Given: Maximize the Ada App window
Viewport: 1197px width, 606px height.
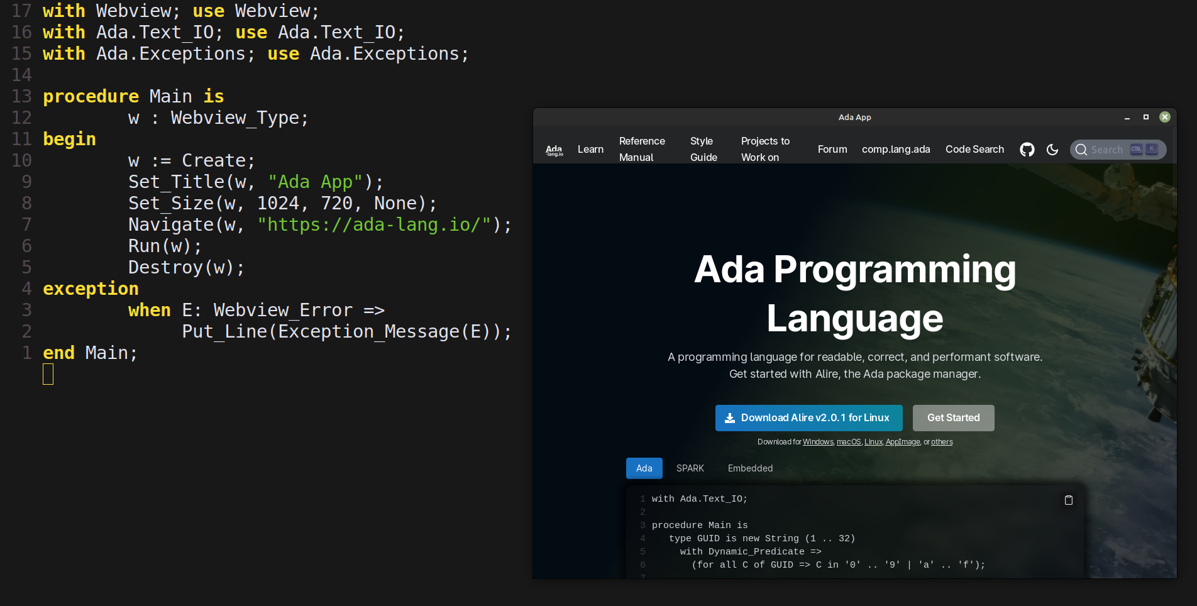Looking at the screenshot, I should pyautogui.click(x=1146, y=117).
